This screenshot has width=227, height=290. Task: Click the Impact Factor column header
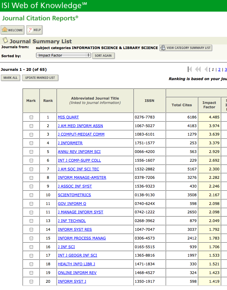coord(209,105)
